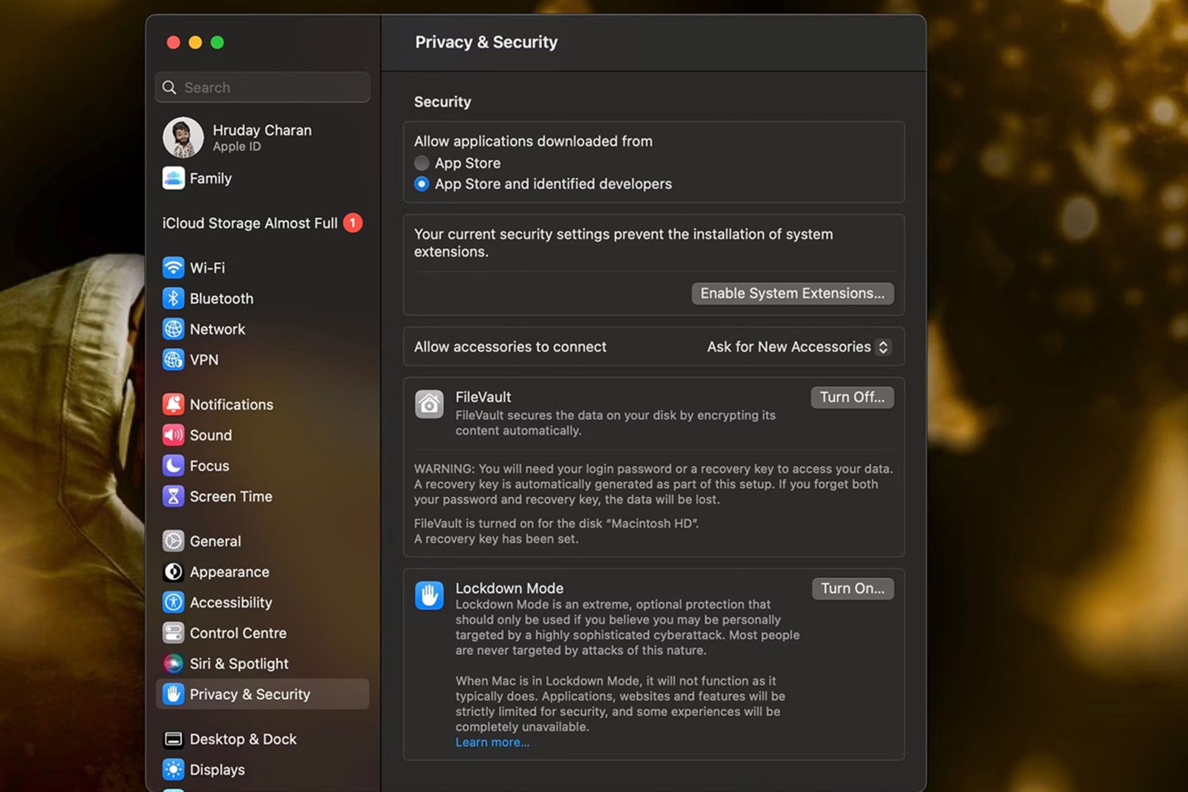Open the Wi-Fi icon in sidebar
This screenshot has height=792, width=1188.
click(x=173, y=268)
